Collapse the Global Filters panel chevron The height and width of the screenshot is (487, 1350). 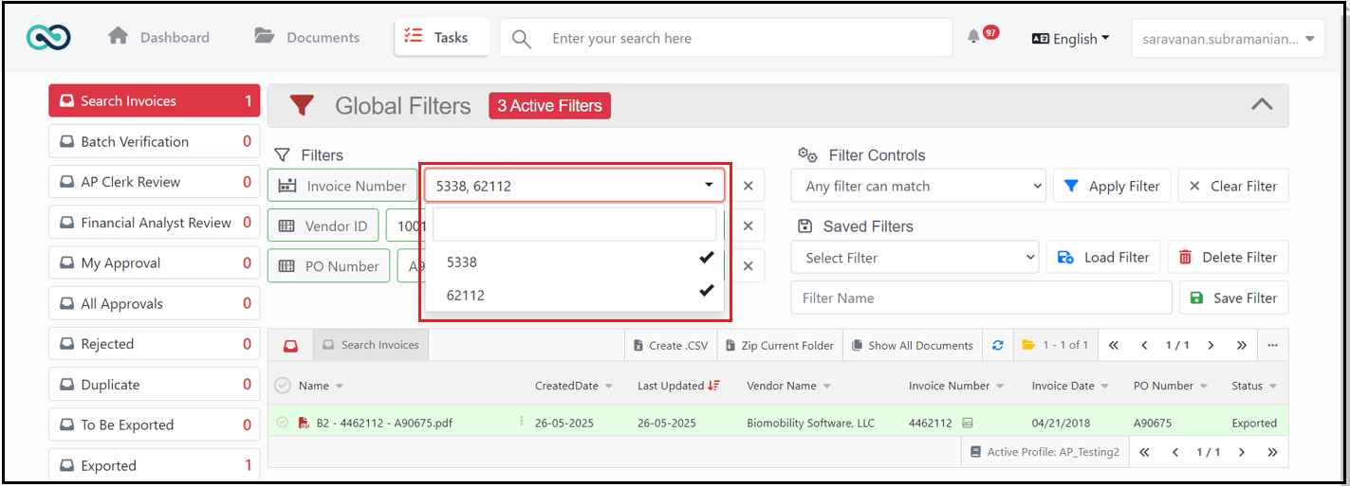point(1262,105)
